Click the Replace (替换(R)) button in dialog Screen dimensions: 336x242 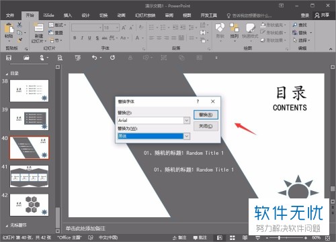[206, 115]
